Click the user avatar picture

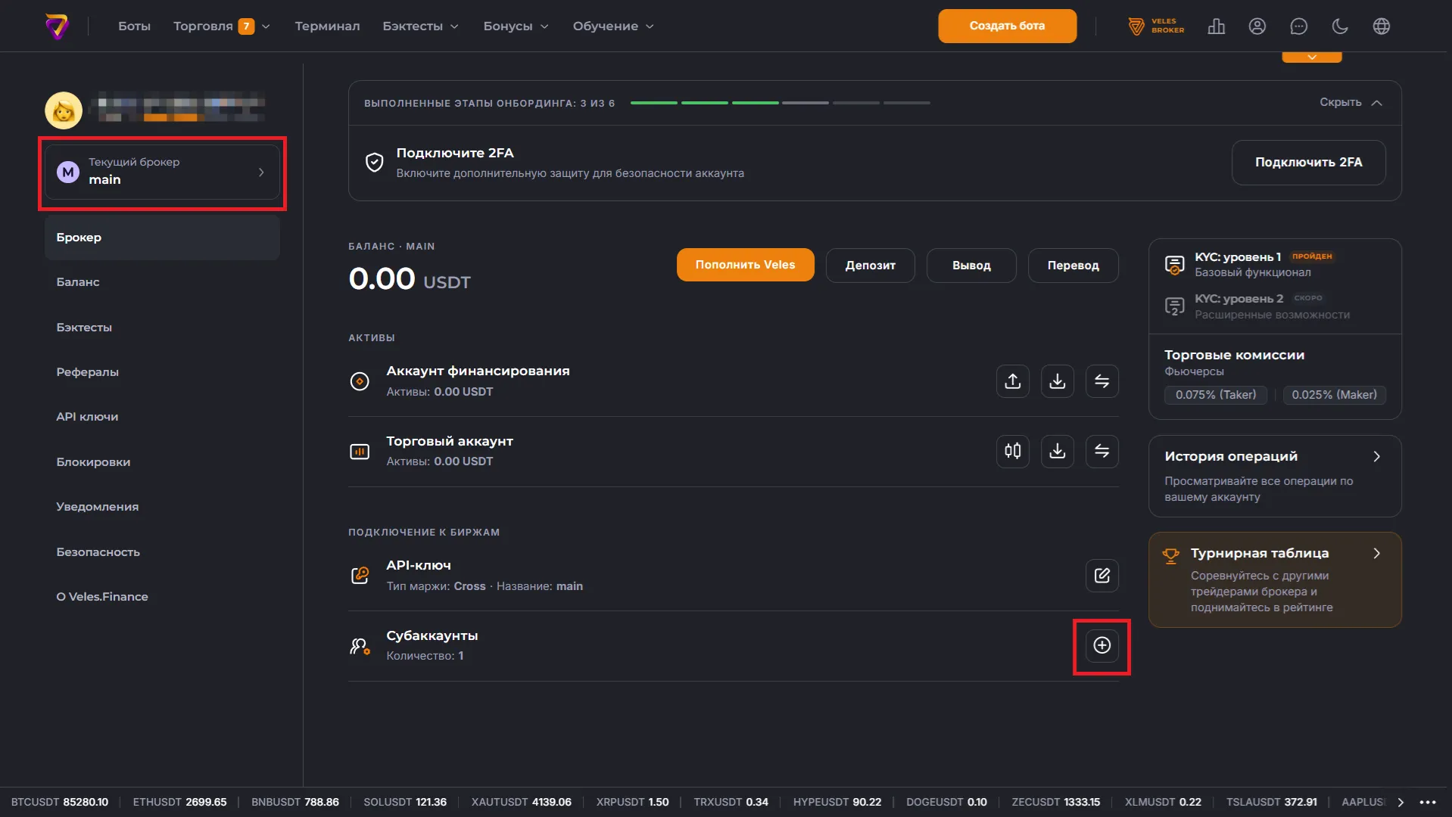(x=64, y=110)
